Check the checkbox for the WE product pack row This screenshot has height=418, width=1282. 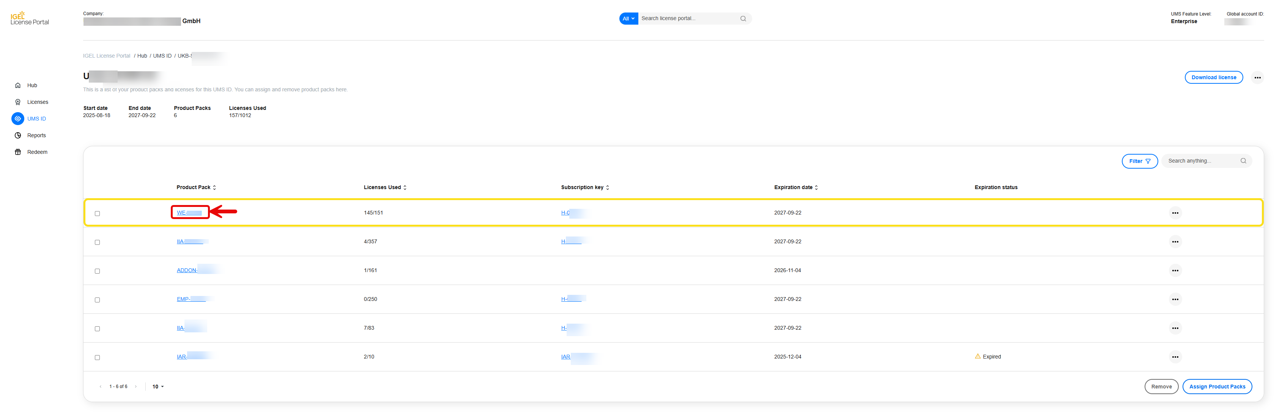[x=98, y=214]
